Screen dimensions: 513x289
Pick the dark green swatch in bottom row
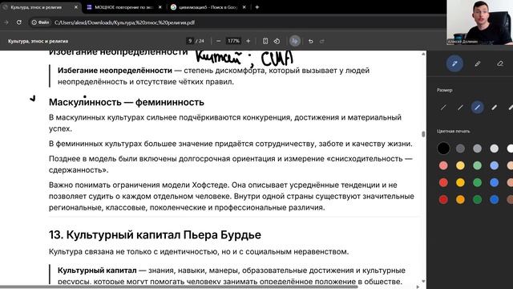[478, 199]
